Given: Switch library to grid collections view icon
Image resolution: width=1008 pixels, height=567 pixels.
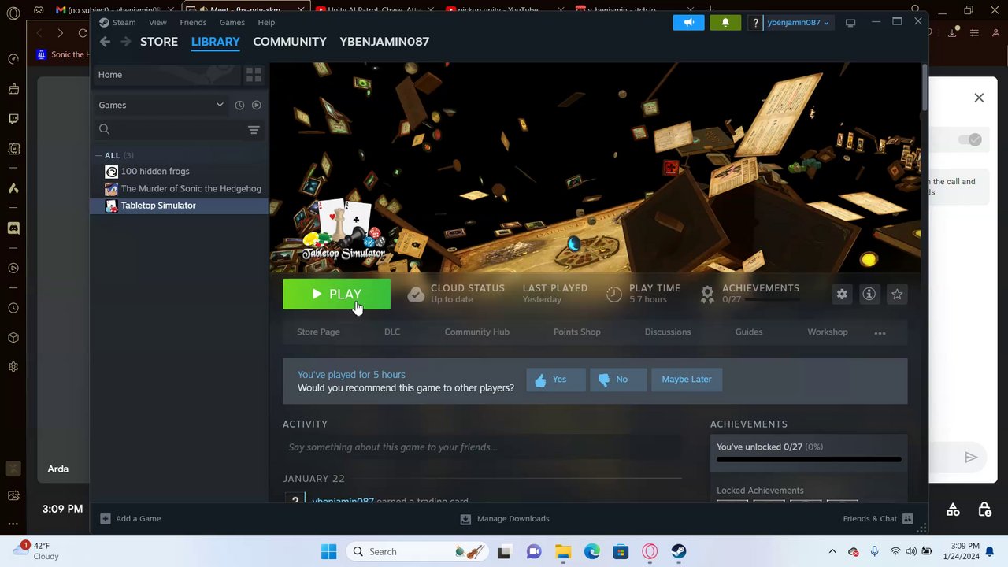Looking at the screenshot, I should [x=254, y=75].
